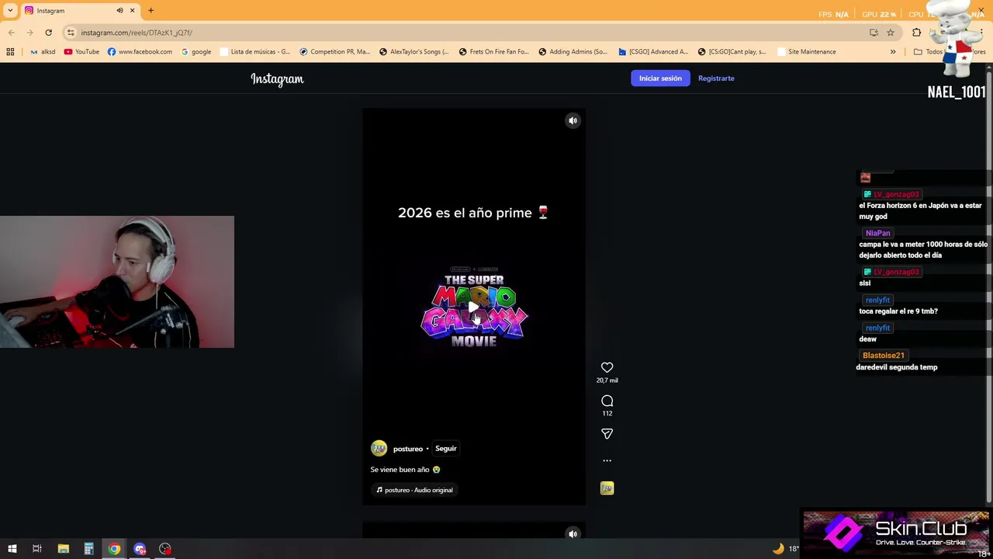Click the install/cast icon in the address bar

874,33
